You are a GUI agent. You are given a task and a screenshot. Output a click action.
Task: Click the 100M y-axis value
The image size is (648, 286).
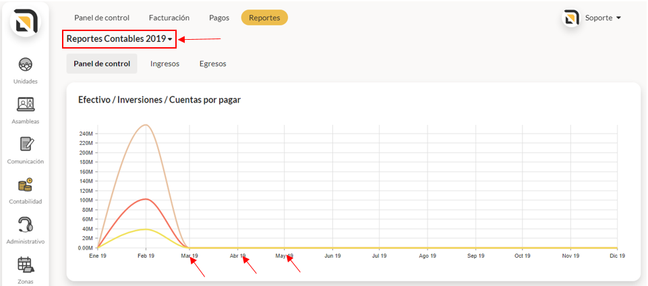pyautogui.click(x=85, y=200)
